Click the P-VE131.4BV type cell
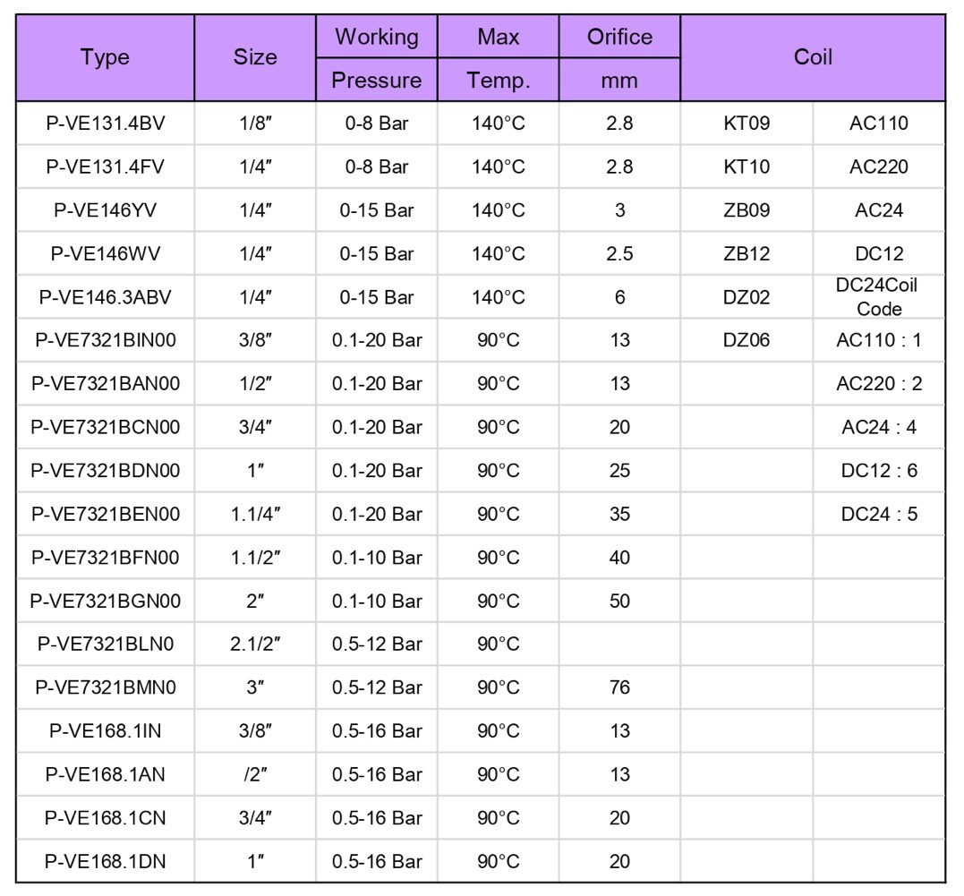The image size is (964, 896). tap(105, 124)
